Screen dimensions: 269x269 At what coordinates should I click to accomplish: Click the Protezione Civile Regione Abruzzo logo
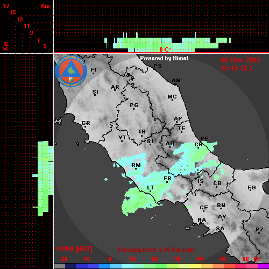coord(71,71)
